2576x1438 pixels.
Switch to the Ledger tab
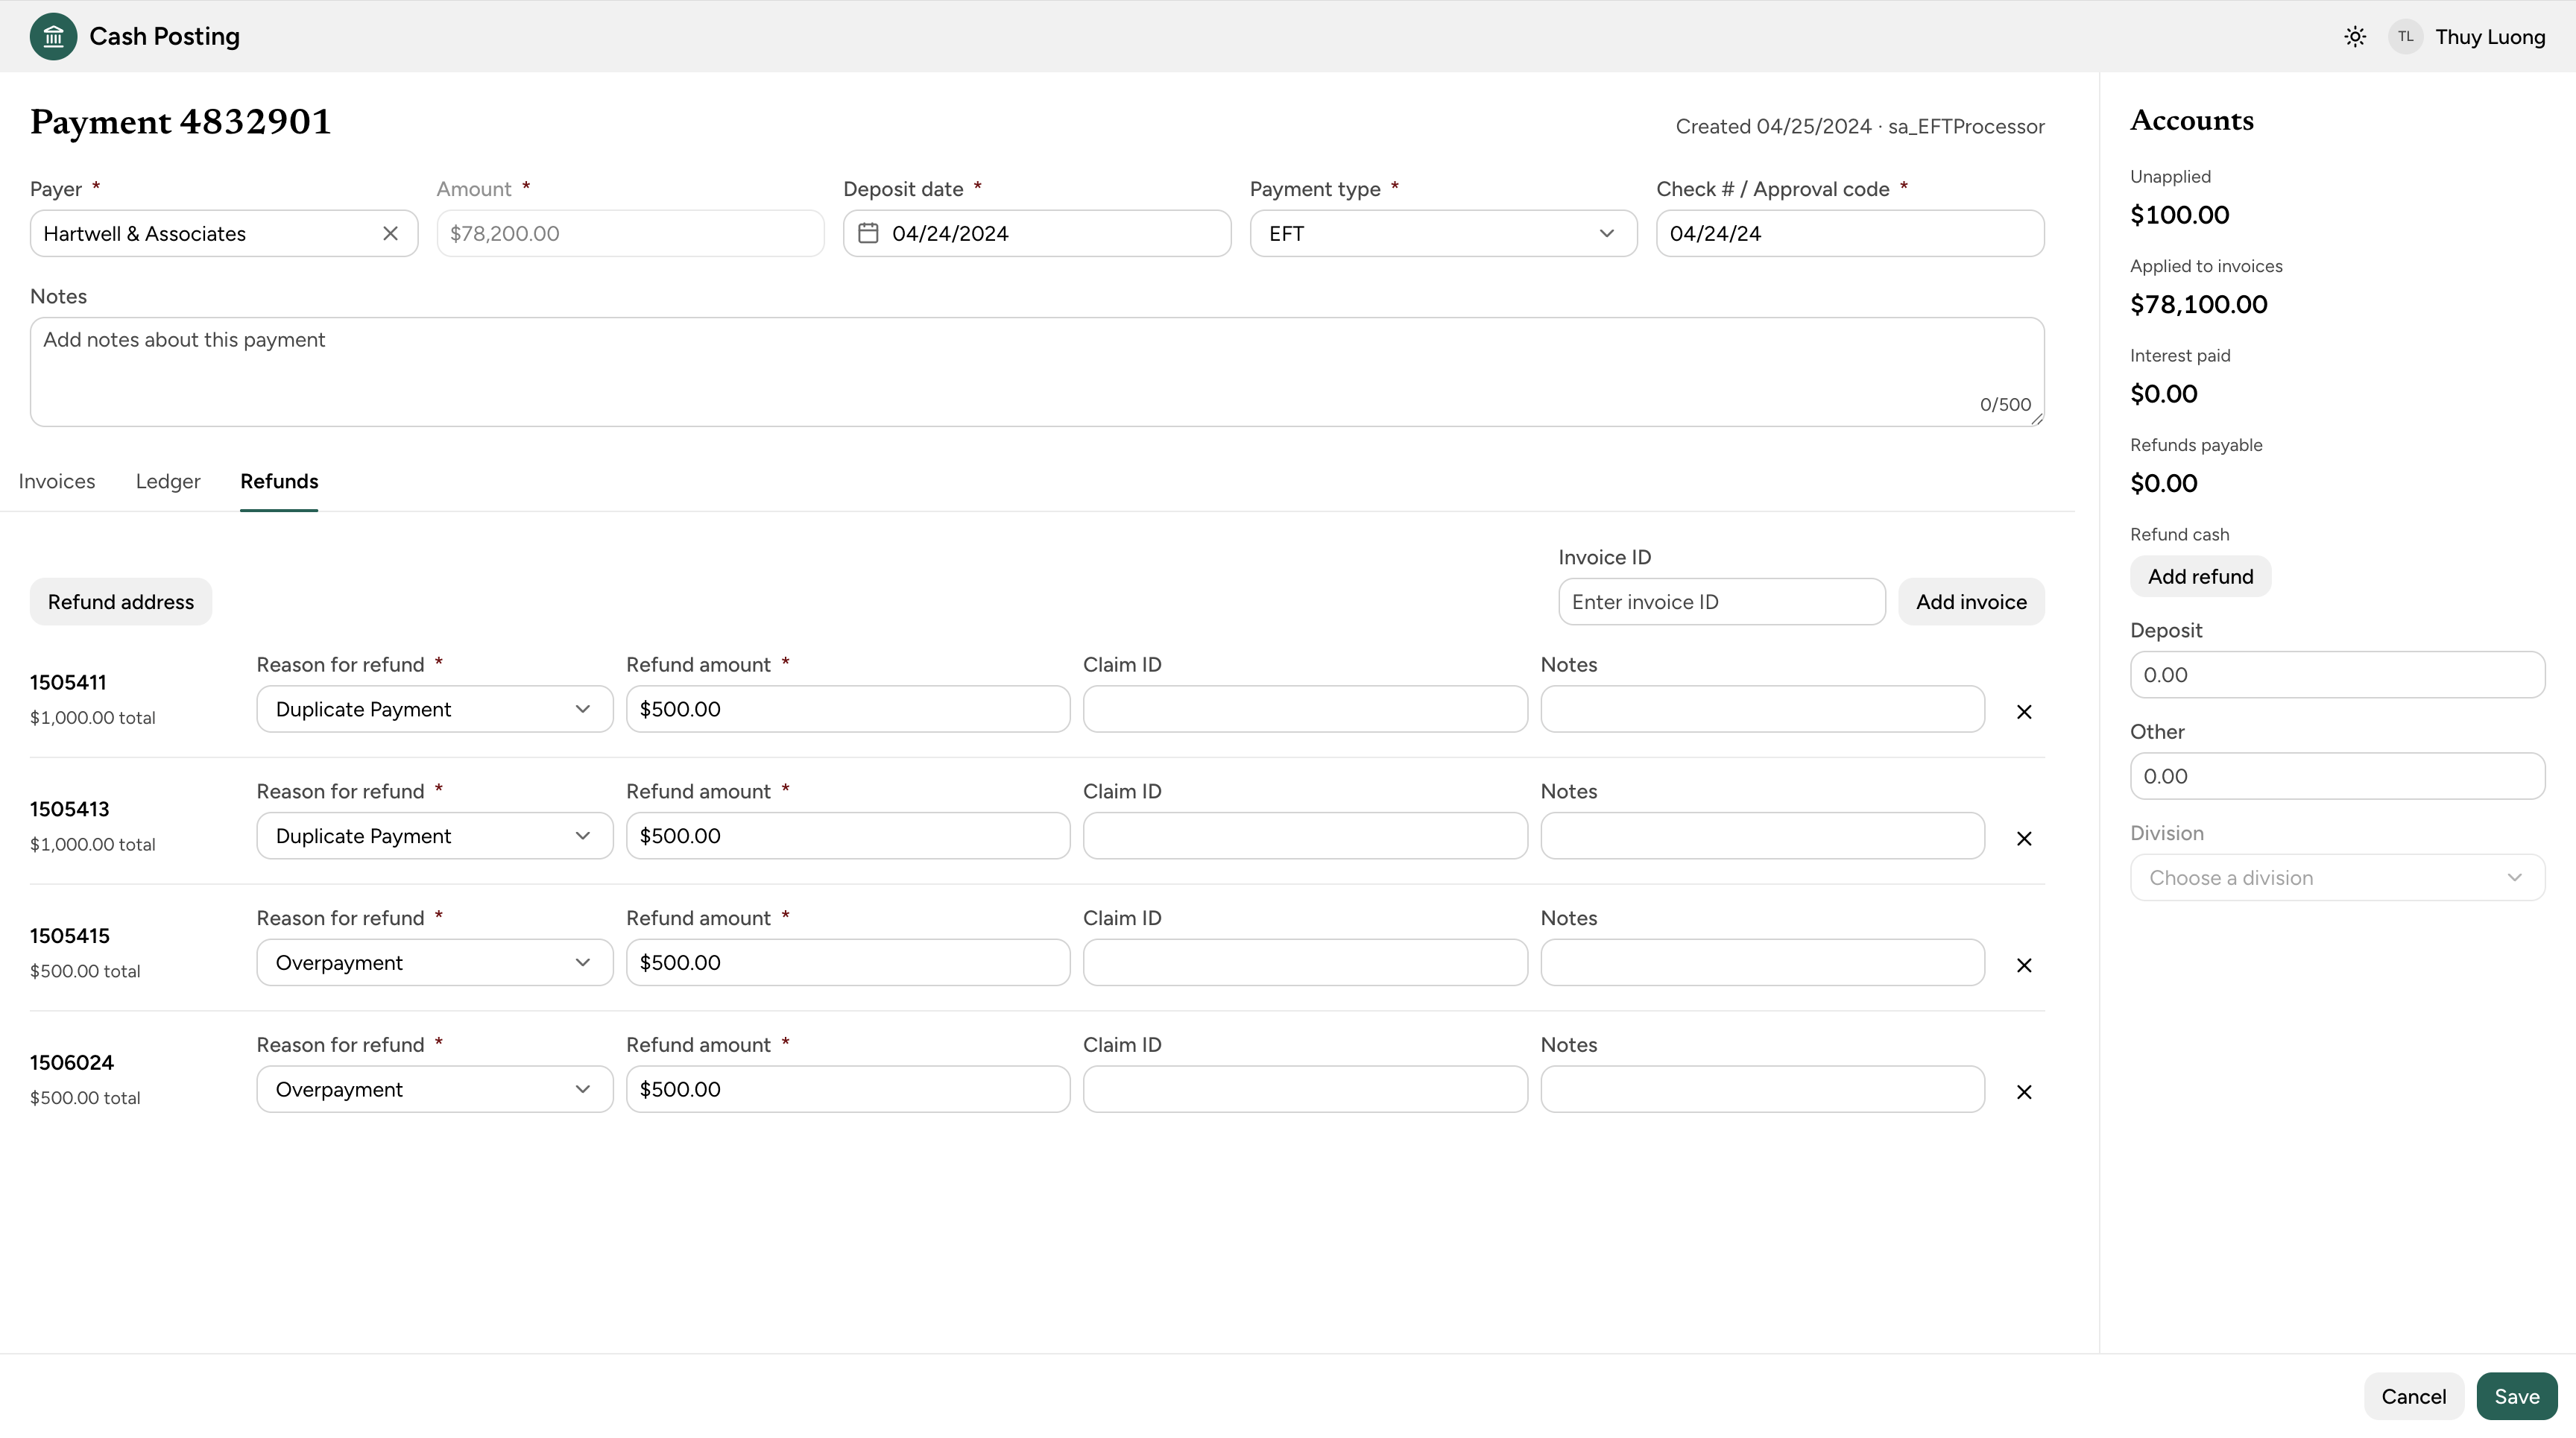(168, 481)
